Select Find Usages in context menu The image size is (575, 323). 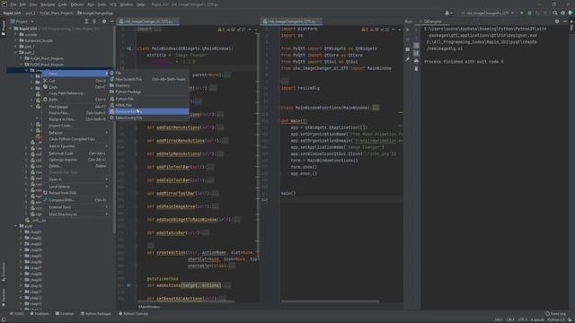(x=75, y=107)
